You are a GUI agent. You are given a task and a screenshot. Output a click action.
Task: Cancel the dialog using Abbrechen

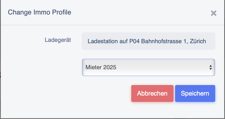[152, 93]
